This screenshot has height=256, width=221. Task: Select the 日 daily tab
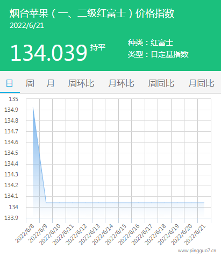tap(10, 83)
